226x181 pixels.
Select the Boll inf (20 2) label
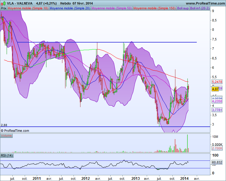pyautogui.click(x=200, y=8)
